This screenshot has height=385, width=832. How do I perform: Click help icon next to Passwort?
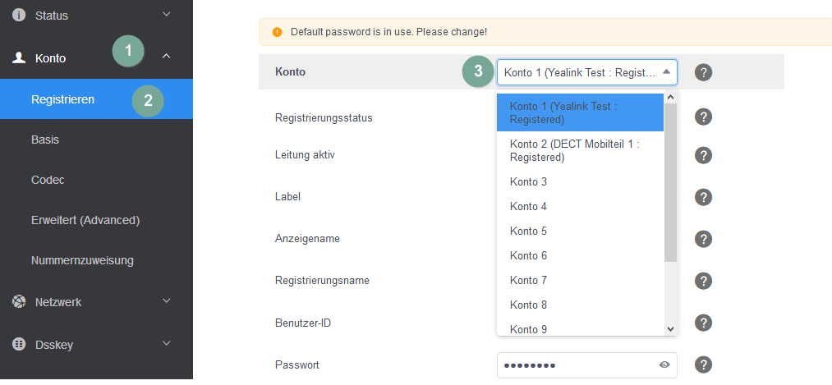pyautogui.click(x=703, y=365)
